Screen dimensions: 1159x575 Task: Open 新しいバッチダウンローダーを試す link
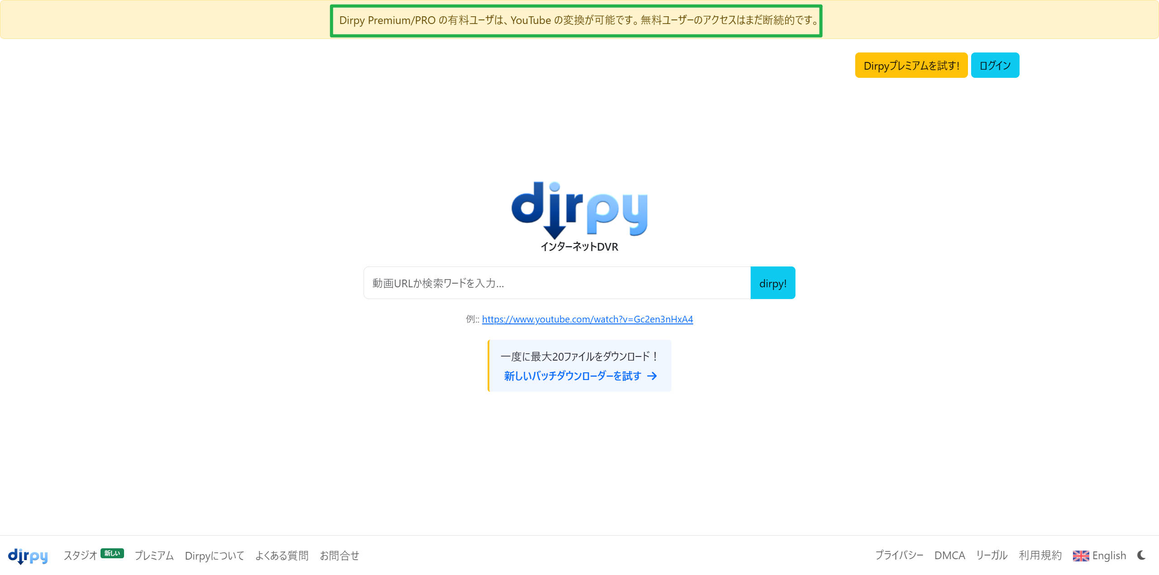pos(580,376)
